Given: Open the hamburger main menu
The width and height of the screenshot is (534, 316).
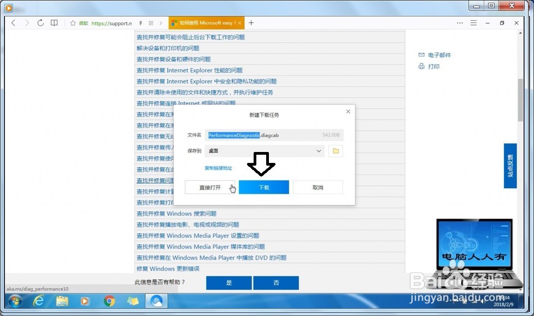Looking at the screenshot, I should 473,23.
